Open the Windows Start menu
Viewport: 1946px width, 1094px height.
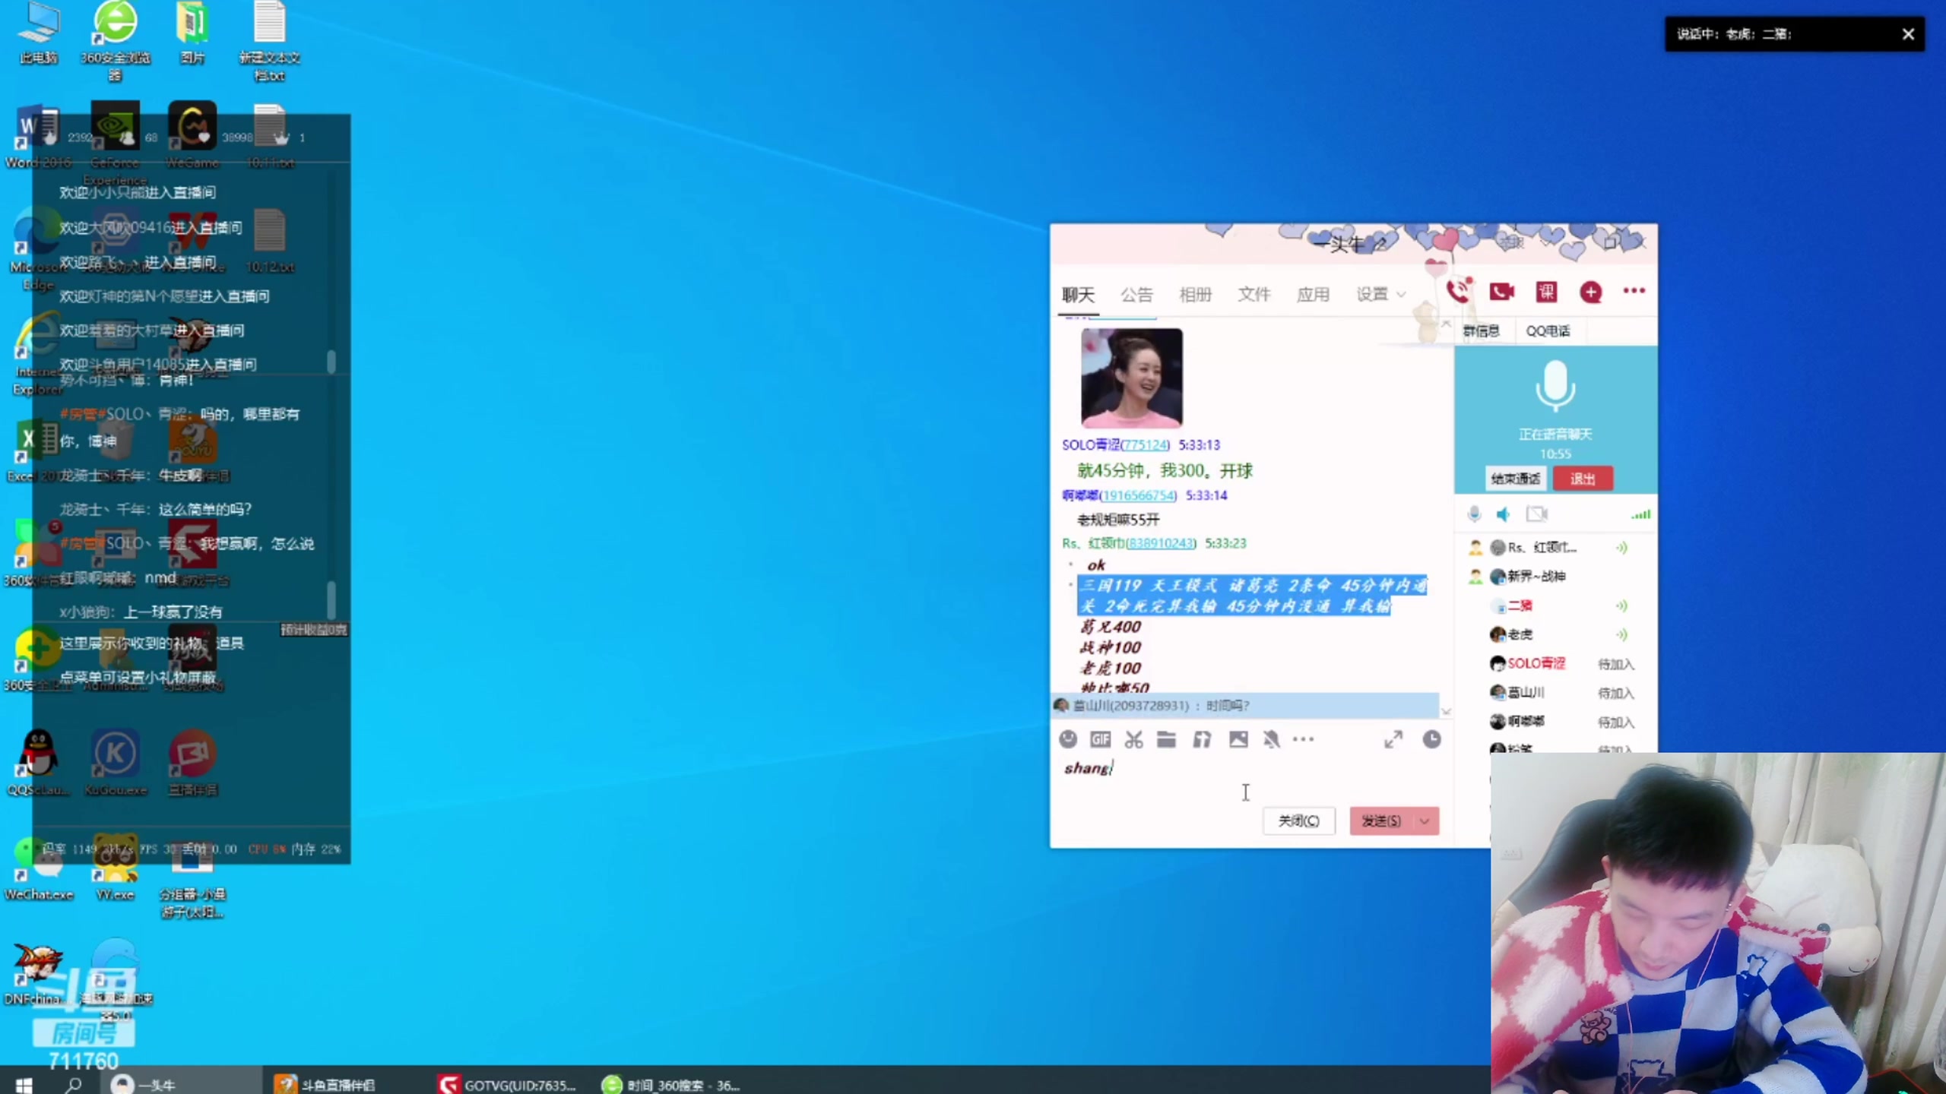point(24,1084)
